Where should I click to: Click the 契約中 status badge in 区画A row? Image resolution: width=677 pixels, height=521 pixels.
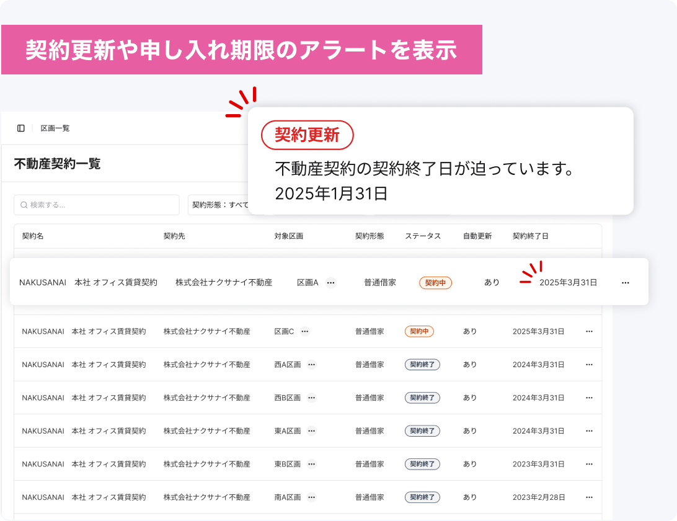tap(435, 283)
